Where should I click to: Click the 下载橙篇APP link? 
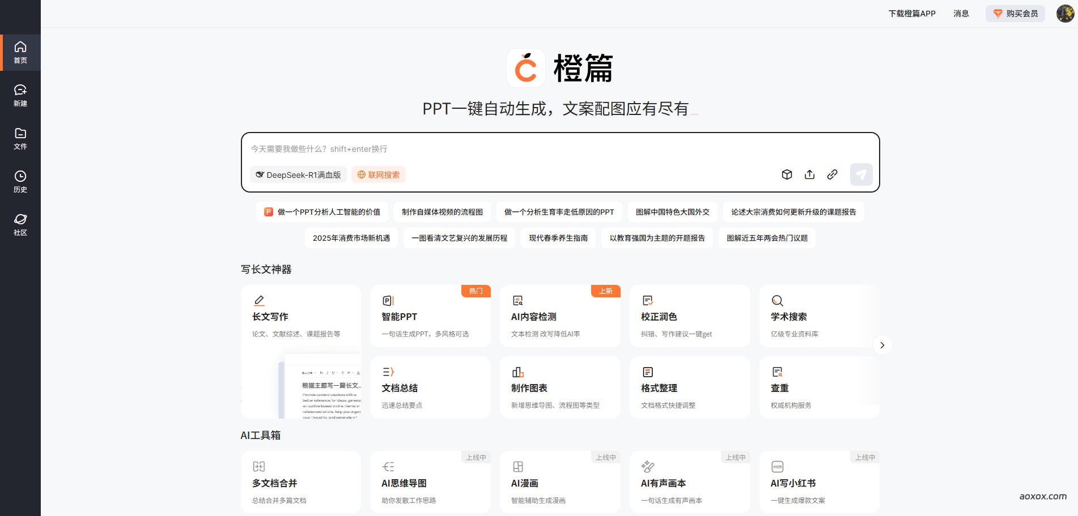(x=911, y=13)
